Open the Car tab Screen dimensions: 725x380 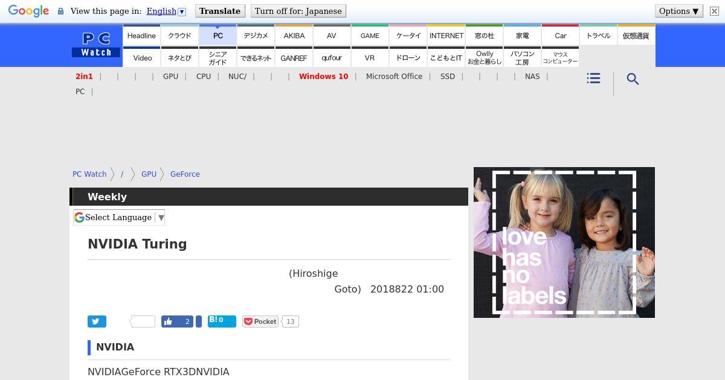pos(560,35)
